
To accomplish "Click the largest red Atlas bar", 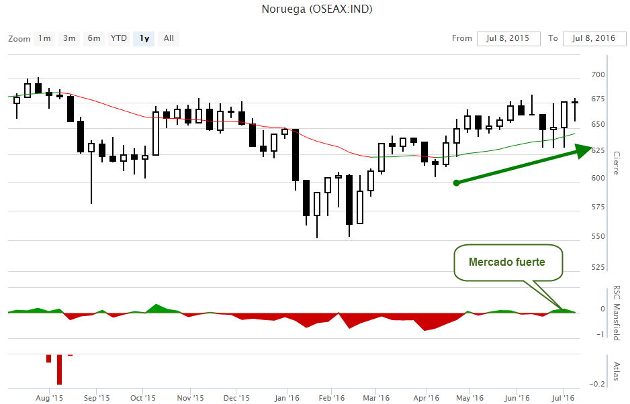I will 60,370.
